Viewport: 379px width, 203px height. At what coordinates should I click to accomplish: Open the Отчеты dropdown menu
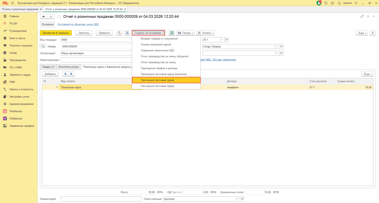pos(205,33)
